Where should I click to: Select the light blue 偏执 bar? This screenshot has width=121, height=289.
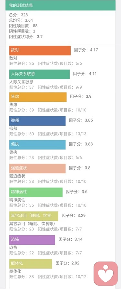37,145
